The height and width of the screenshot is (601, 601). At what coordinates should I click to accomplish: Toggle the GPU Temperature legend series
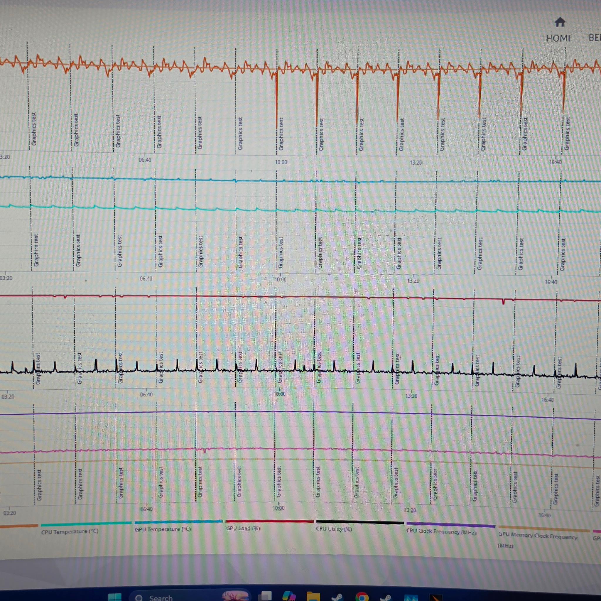[x=162, y=529]
